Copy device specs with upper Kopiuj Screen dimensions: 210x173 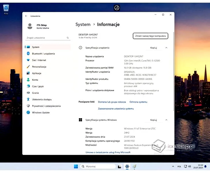[x=154, y=48]
